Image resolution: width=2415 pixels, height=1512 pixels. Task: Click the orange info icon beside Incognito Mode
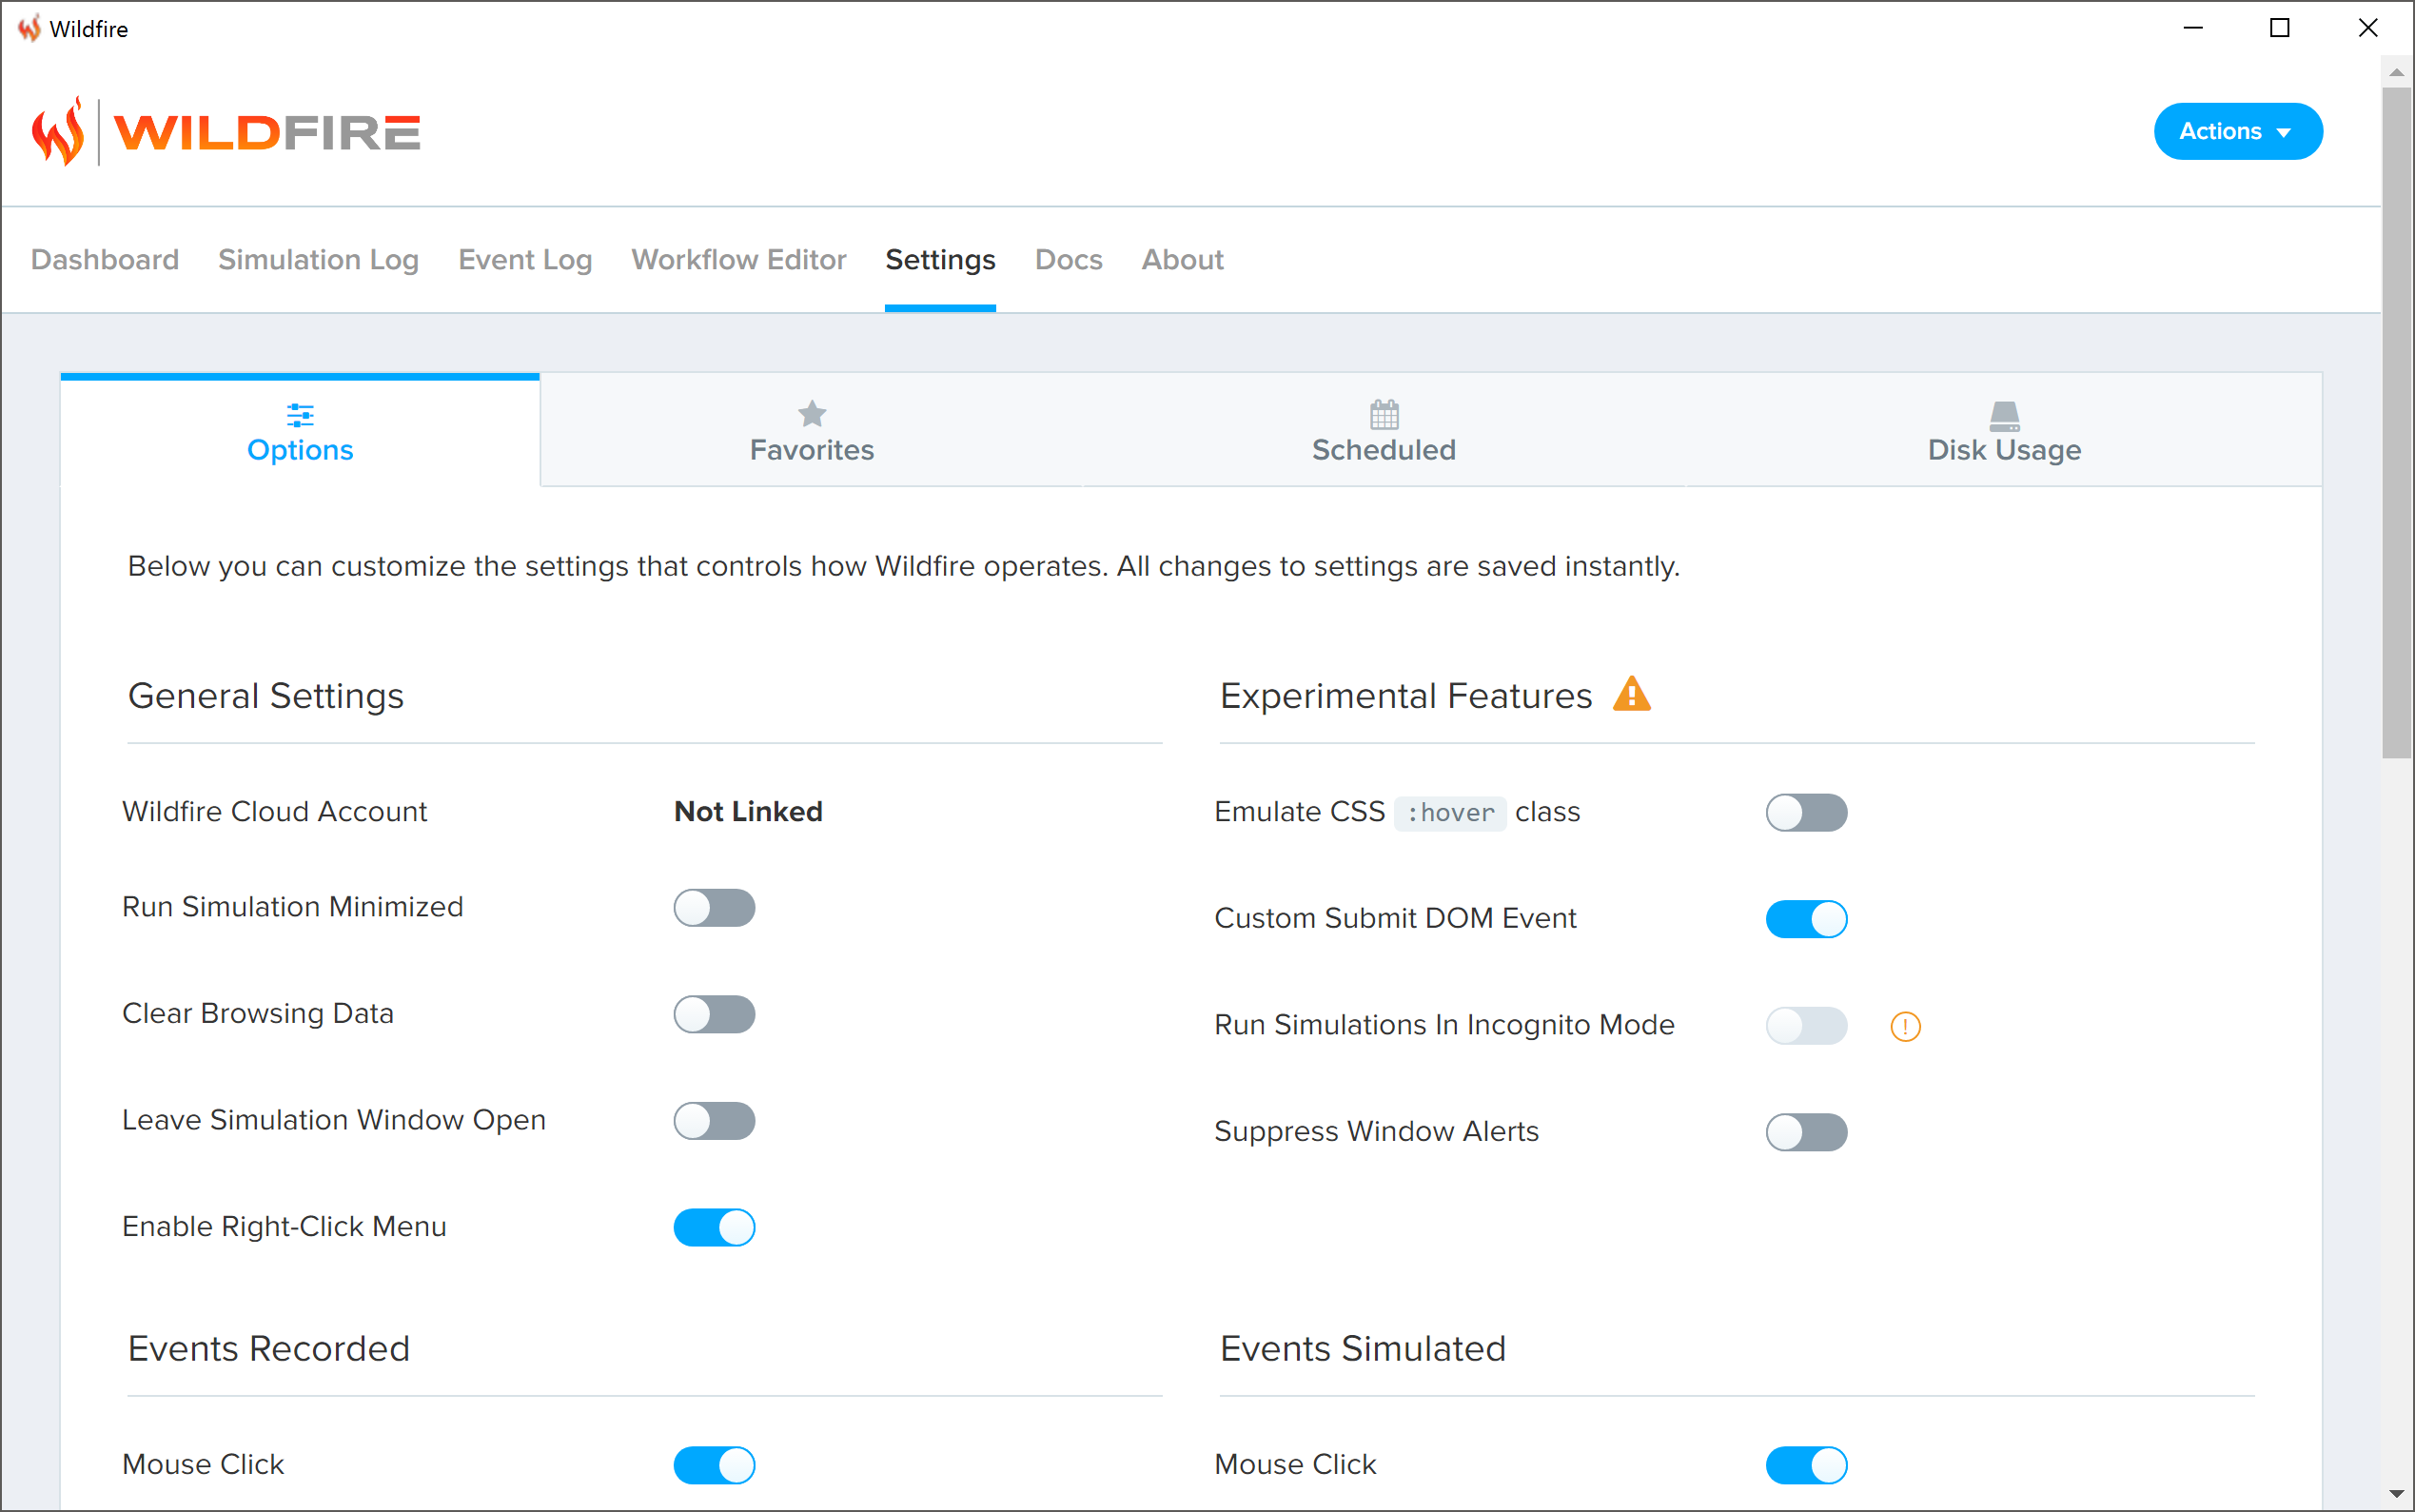point(1905,1026)
